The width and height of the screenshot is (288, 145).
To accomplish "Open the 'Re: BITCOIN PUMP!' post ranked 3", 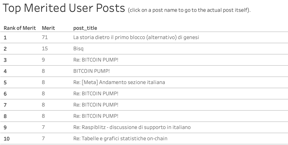I will point(96,60).
